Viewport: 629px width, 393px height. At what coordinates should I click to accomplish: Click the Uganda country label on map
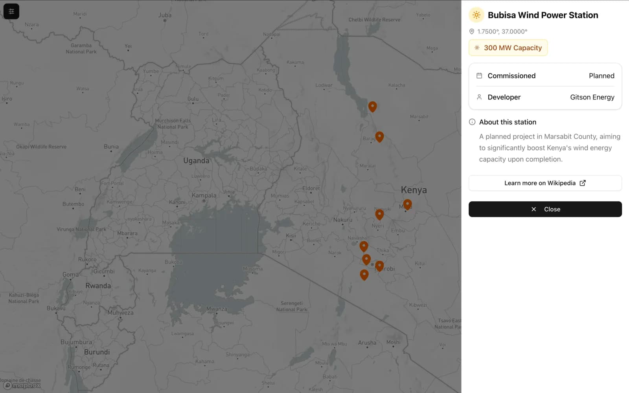pyautogui.click(x=196, y=160)
